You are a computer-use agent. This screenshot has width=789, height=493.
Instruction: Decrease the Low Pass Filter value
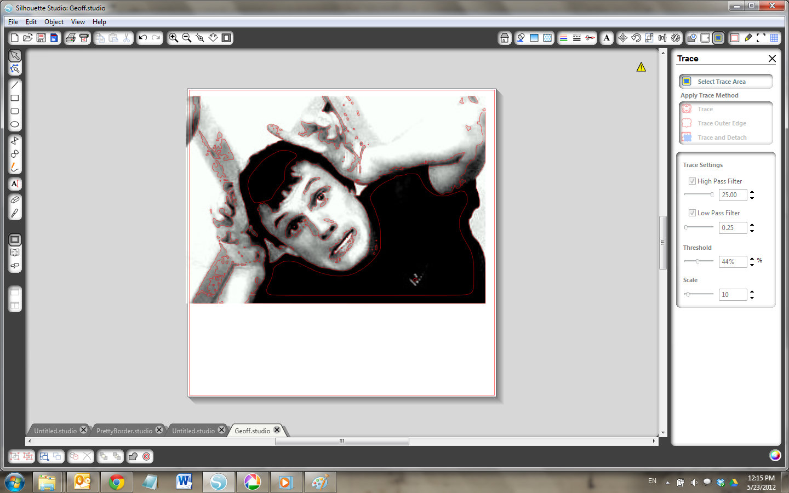752,231
